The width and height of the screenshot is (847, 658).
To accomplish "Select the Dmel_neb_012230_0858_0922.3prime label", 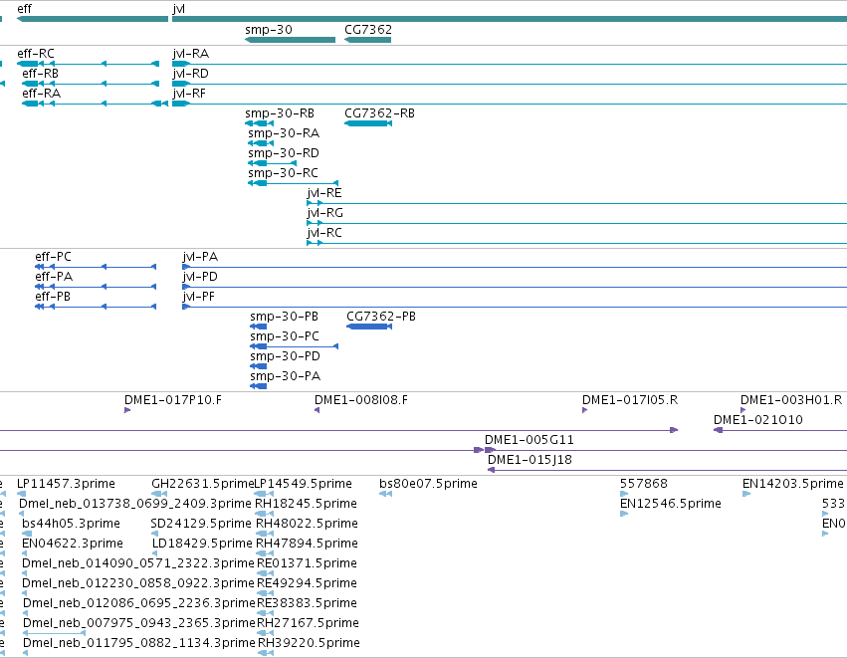I will click(137, 584).
